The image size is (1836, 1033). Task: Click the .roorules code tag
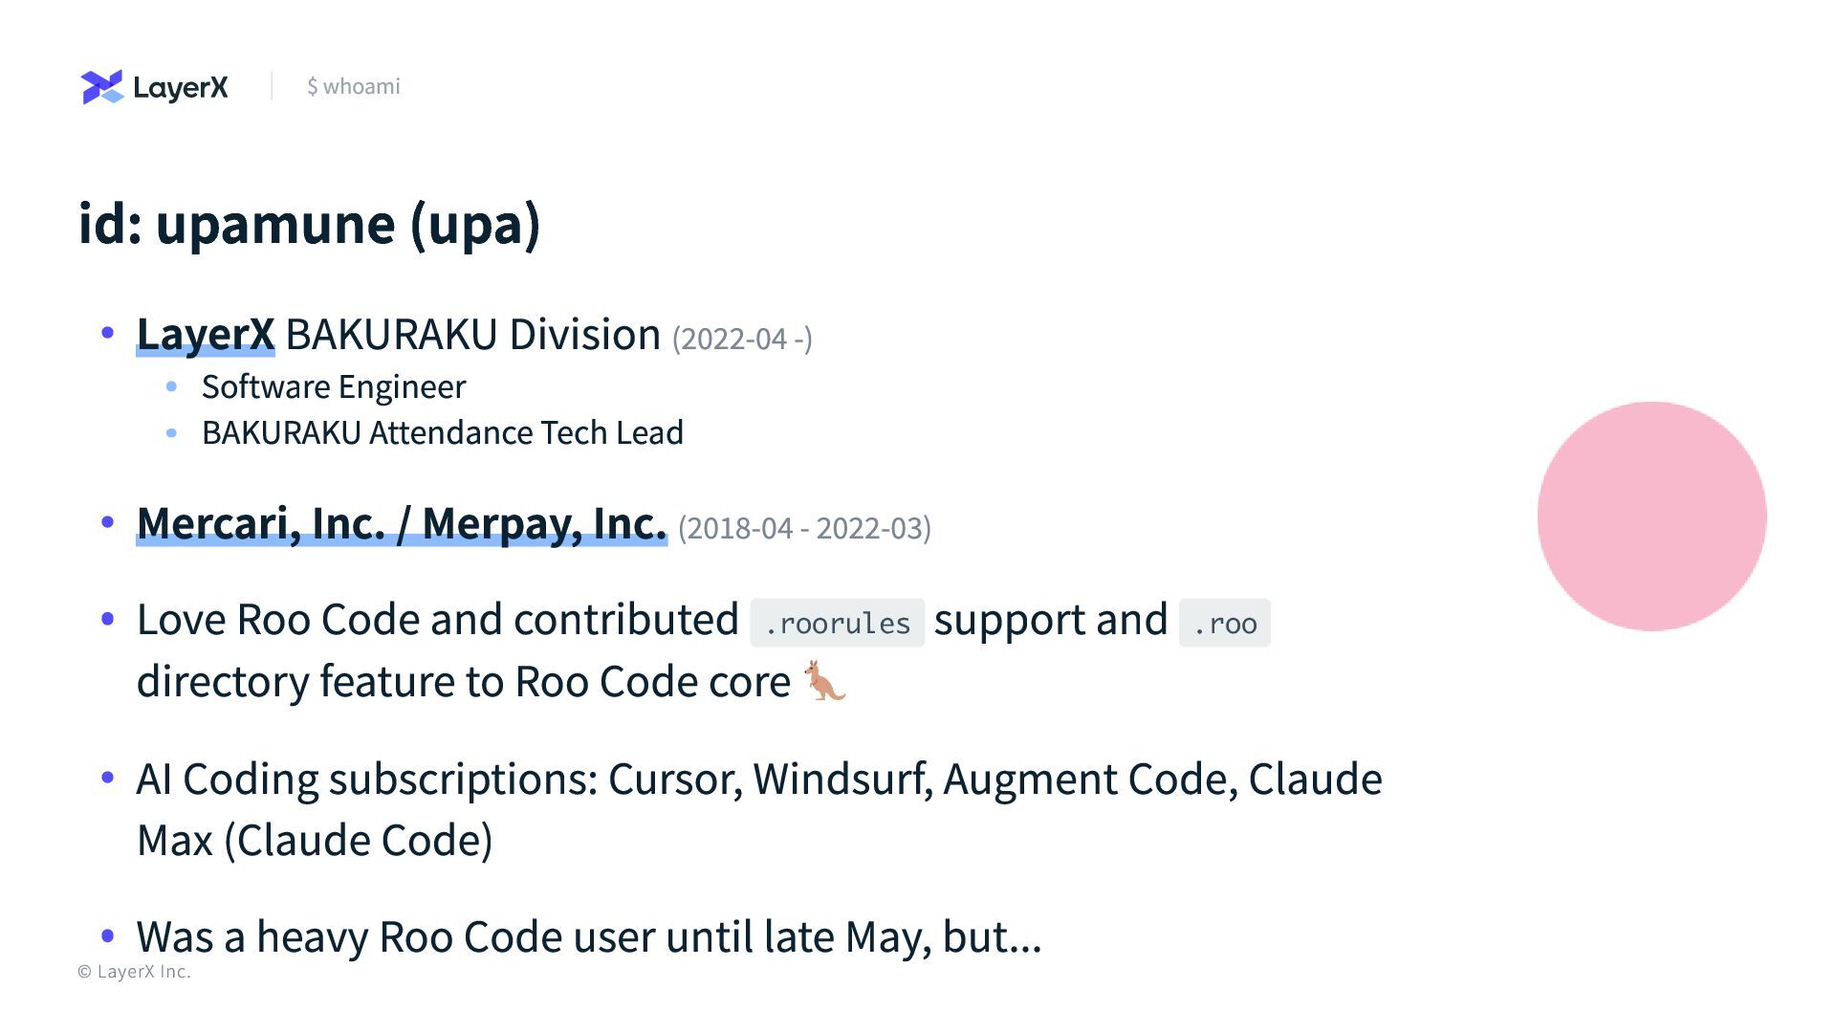pos(837,624)
